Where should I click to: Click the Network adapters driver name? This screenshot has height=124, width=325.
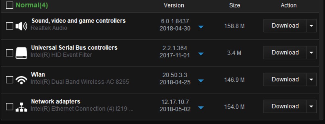[x=55, y=102]
